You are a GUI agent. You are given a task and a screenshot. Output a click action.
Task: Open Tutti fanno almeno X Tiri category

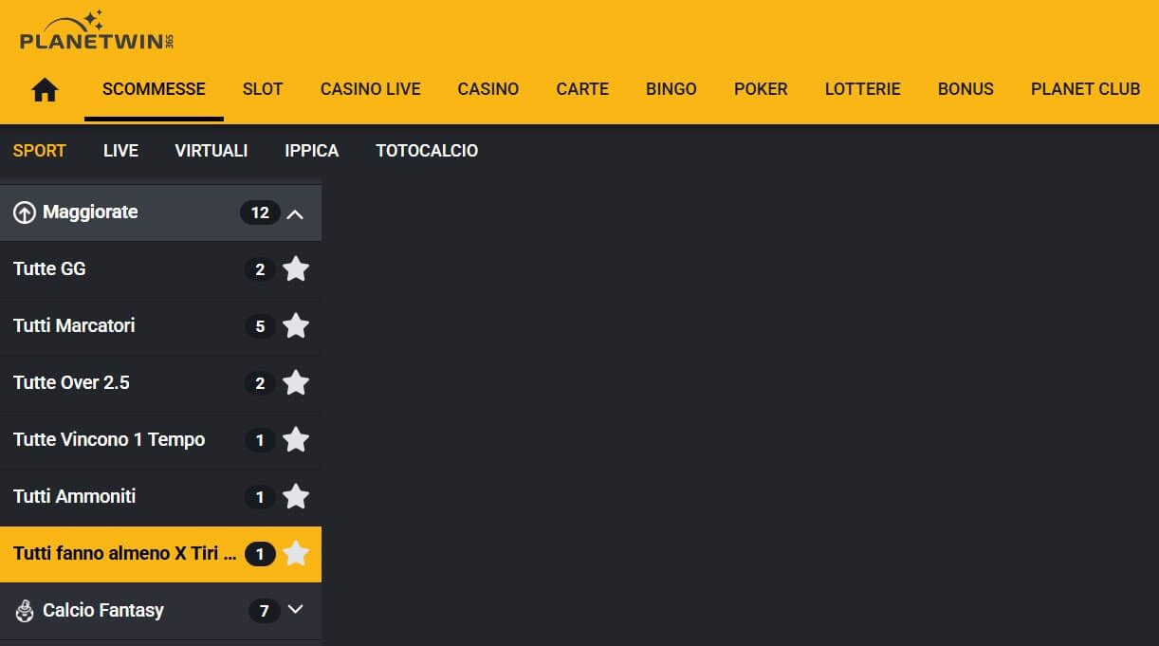click(x=160, y=554)
